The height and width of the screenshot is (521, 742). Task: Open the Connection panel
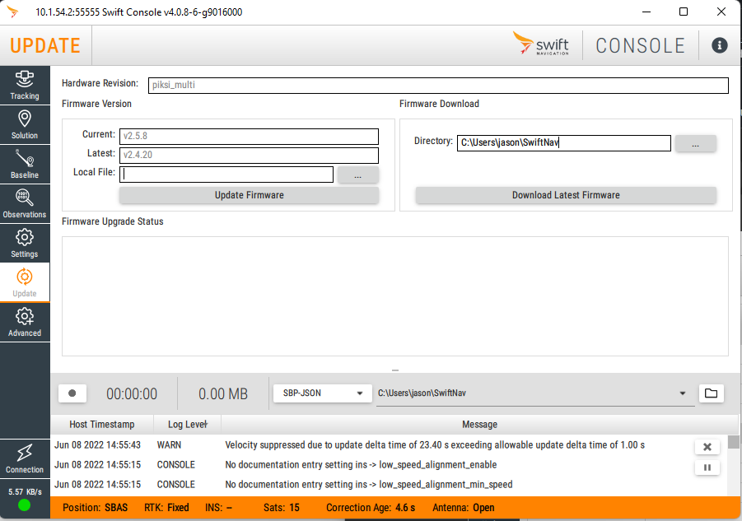coord(25,458)
